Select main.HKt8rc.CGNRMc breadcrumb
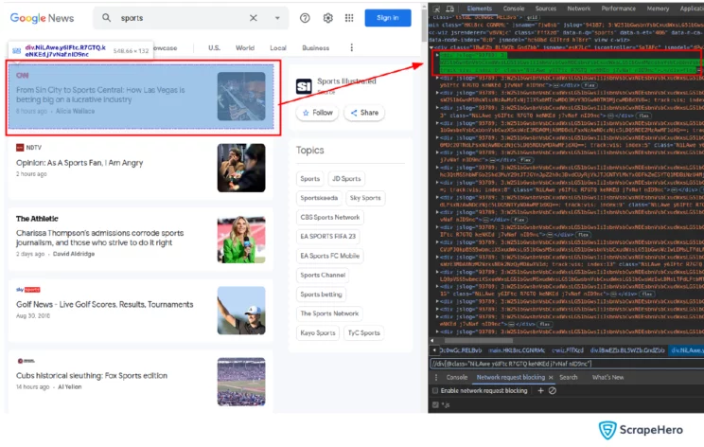The height and width of the screenshot is (447, 704). [517, 350]
